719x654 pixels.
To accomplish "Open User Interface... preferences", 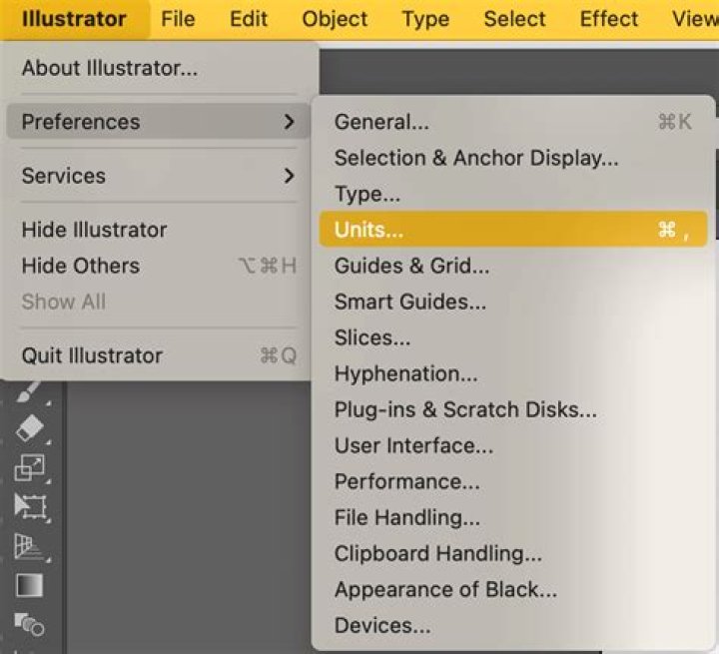I will click(x=513, y=445).
